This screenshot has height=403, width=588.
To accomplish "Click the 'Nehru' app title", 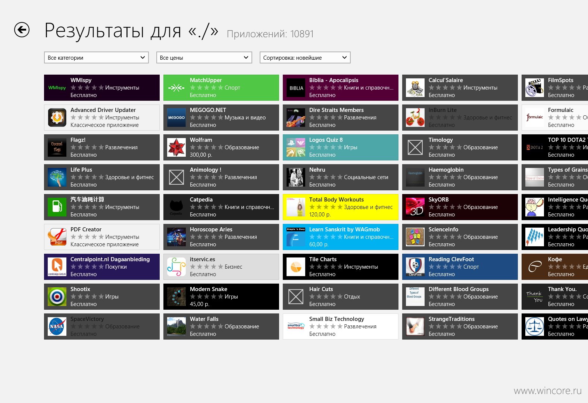I will (x=317, y=170).
